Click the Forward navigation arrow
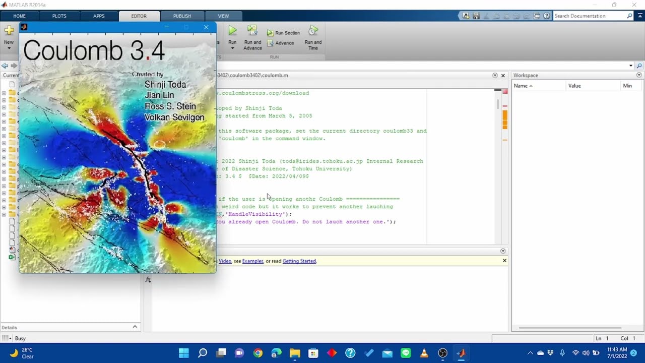Image resolution: width=645 pixels, height=363 pixels. click(14, 66)
